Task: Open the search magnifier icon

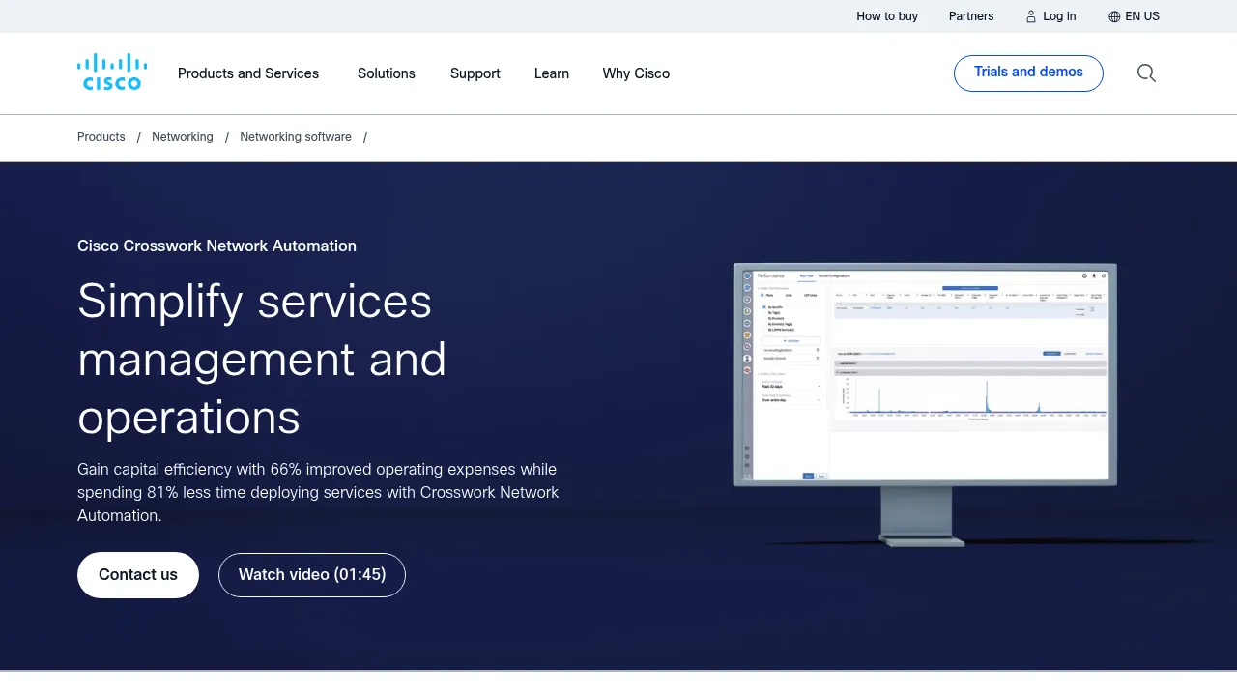Action: point(1146,73)
